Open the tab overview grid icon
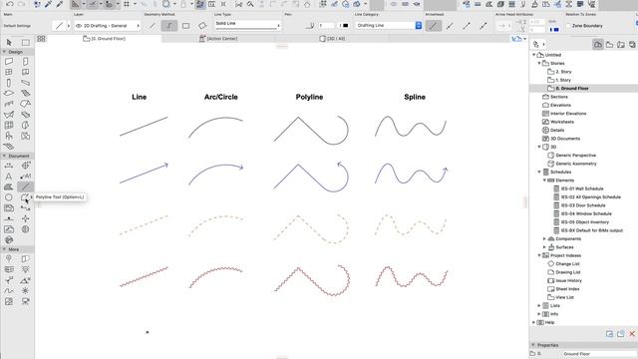Viewport: 638px width, 359px height. [41, 38]
